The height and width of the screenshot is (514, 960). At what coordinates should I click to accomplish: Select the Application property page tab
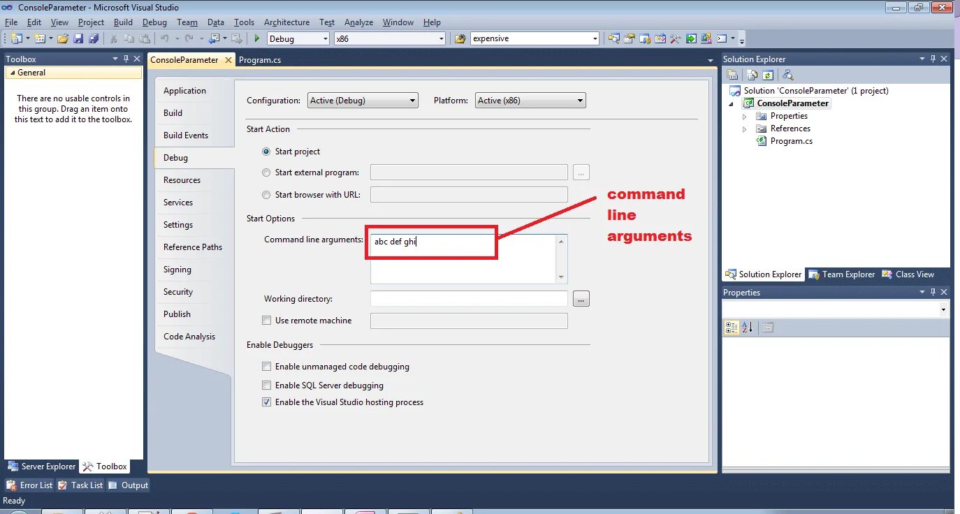click(184, 91)
